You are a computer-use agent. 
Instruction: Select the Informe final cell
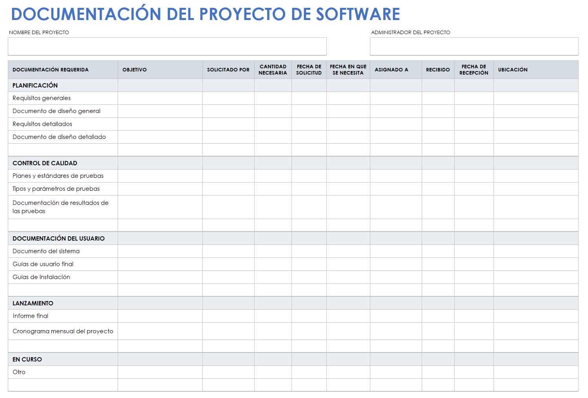(63, 316)
